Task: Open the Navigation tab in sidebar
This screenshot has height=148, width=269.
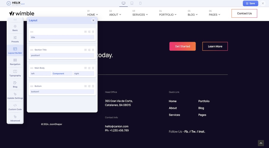Action: point(15,62)
